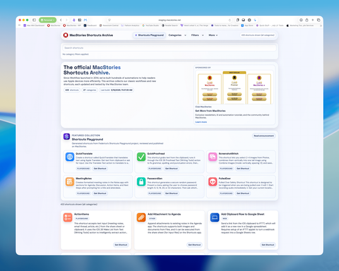The height and width of the screenshot is (271, 339).
Task: Select the Shortcuts Playground nav item
Action: point(149,35)
